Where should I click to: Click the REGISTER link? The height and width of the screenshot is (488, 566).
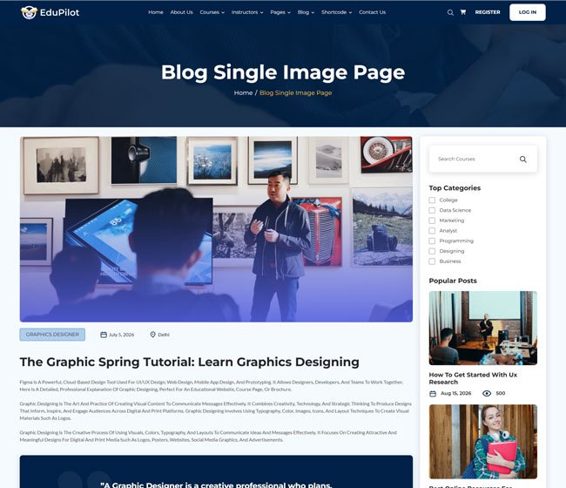click(488, 12)
